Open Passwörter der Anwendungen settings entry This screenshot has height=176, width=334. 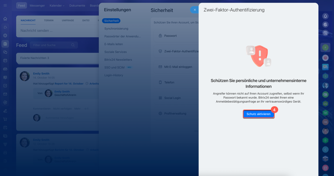tap(123, 36)
